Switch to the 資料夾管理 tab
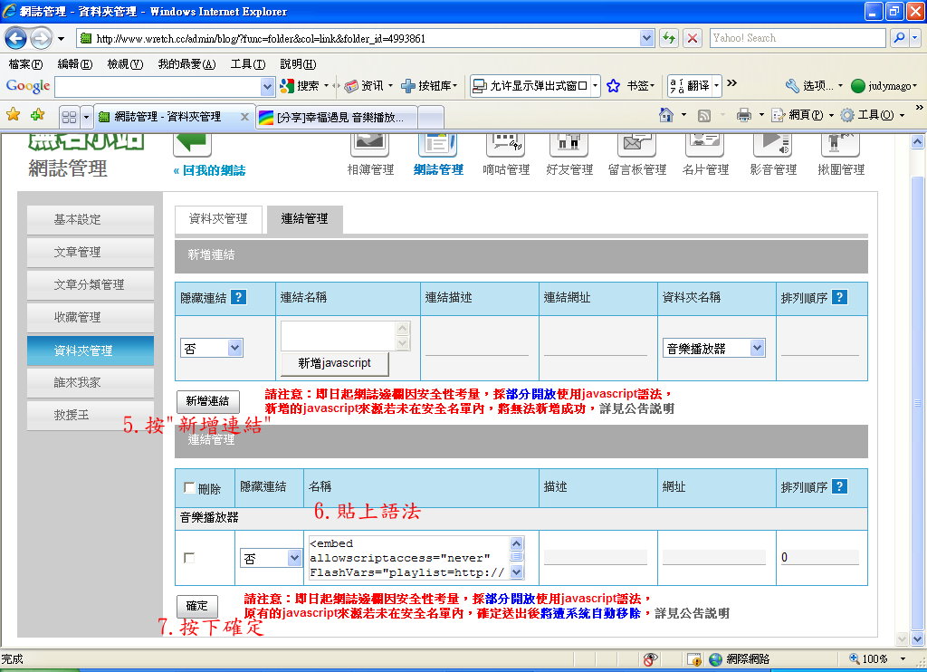This screenshot has width=927, height=672. (x=218, y=219)
